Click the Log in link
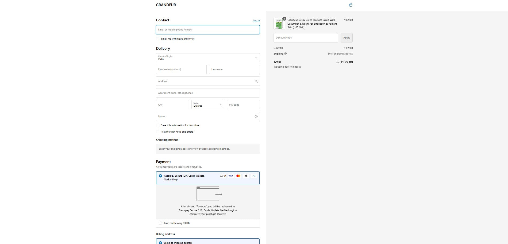This screenshot has height=244, width=508. [256, 21]
